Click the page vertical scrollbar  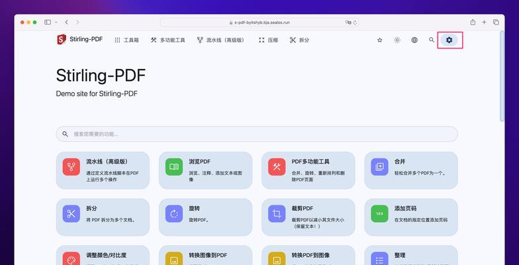click(502, 76)
